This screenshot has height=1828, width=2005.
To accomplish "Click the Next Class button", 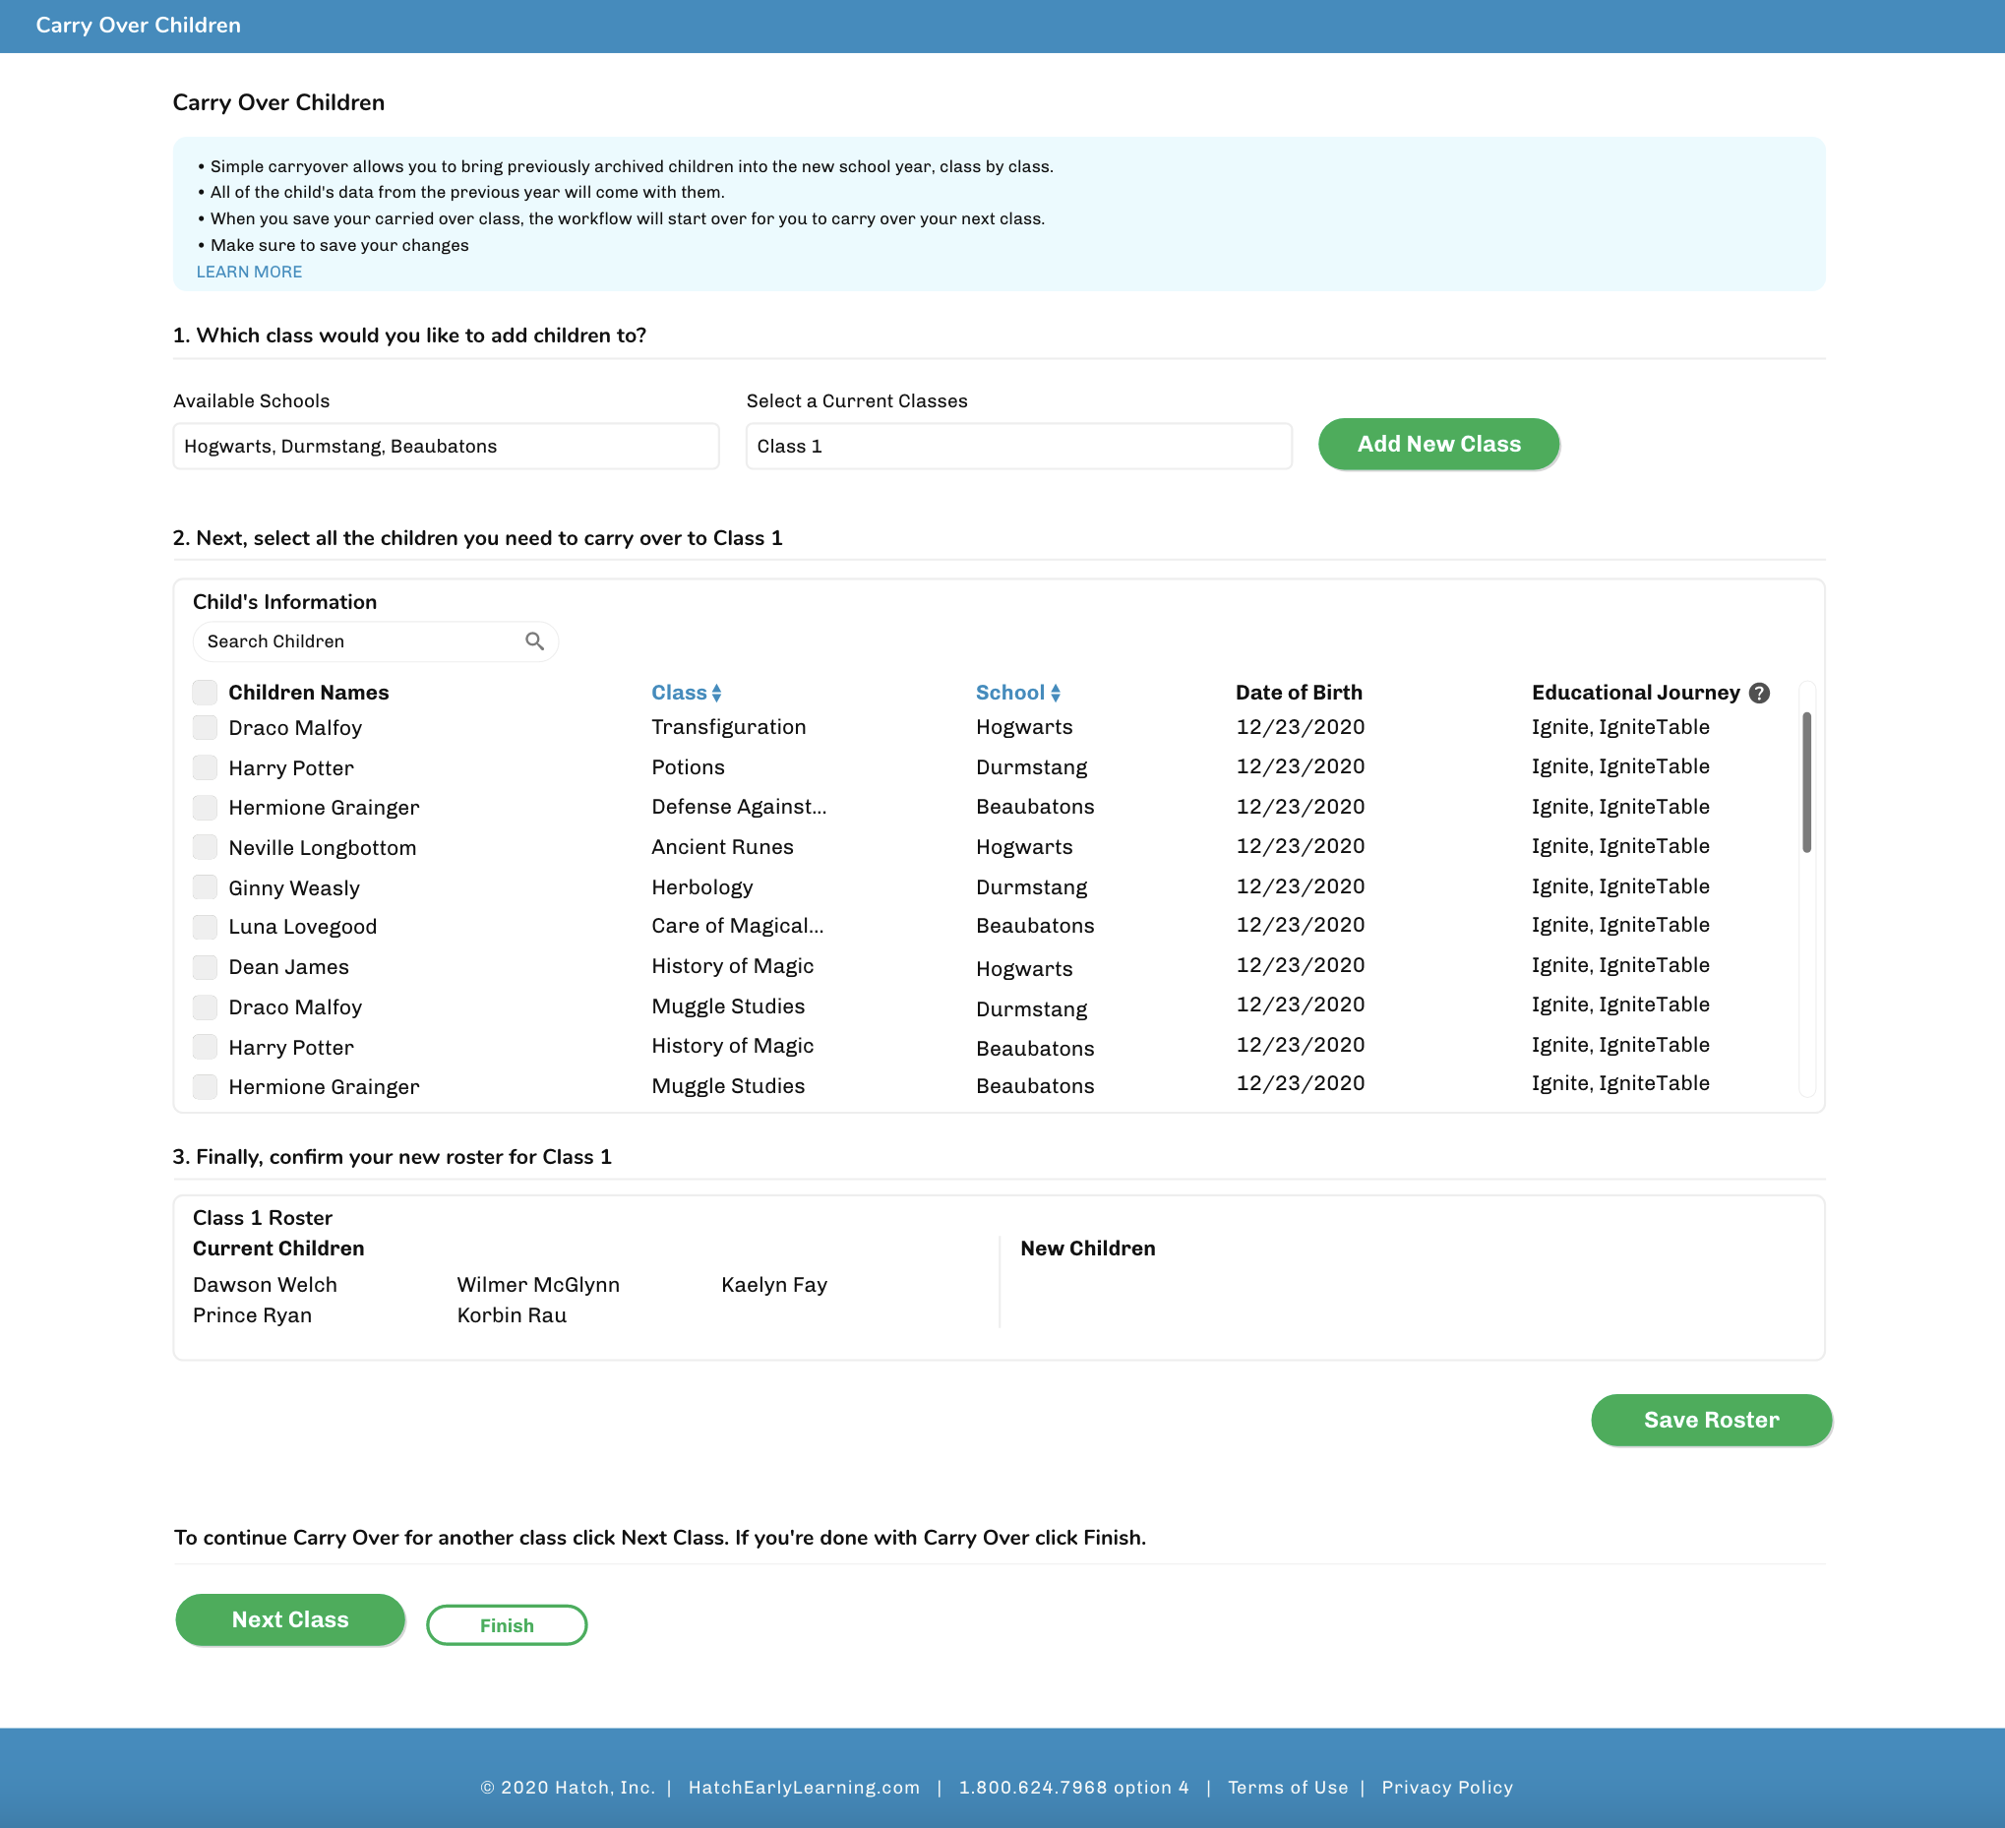I will point(290,1619).
